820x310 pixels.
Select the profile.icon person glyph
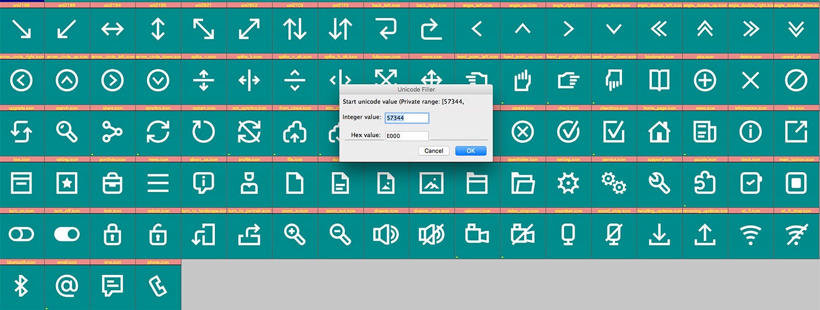[249, 184]
